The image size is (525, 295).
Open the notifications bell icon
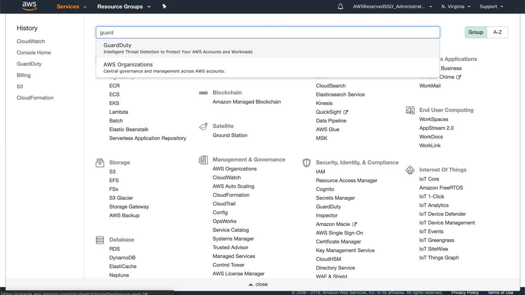[340, 7]
